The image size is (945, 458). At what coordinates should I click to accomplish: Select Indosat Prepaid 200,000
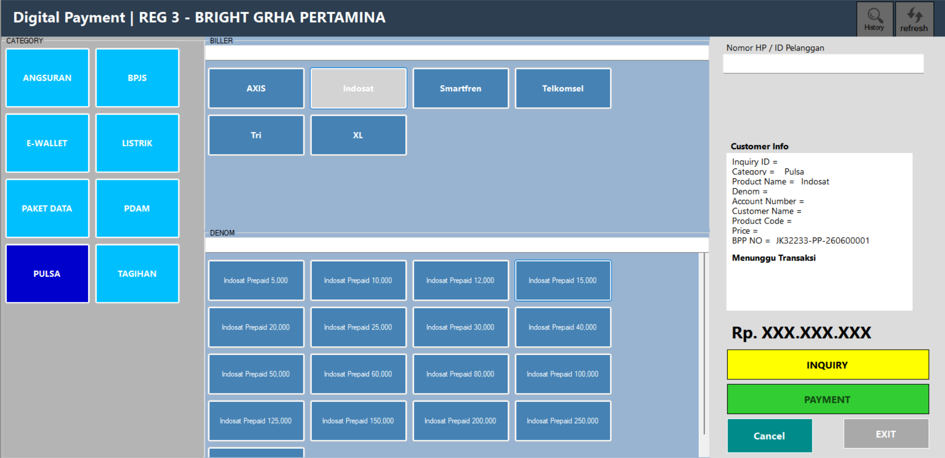point(461,421)
